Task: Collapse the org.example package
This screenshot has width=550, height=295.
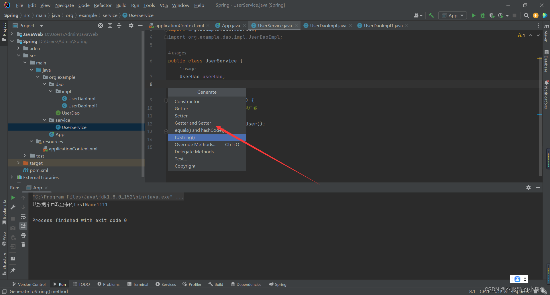Action: pos(38,77)
